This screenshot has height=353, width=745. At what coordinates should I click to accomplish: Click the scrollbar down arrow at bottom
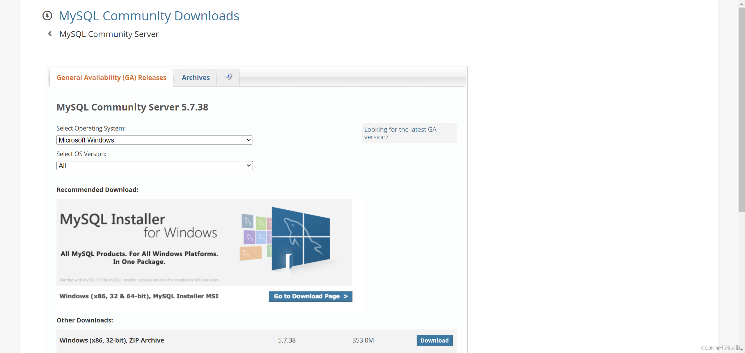[742, 349]
